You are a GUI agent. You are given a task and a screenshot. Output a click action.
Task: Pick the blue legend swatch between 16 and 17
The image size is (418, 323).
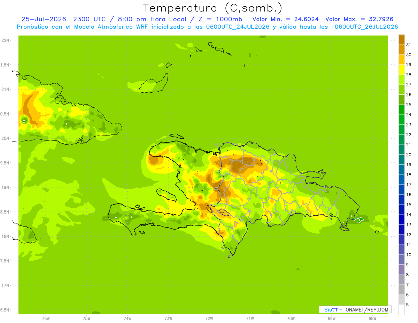402,190
